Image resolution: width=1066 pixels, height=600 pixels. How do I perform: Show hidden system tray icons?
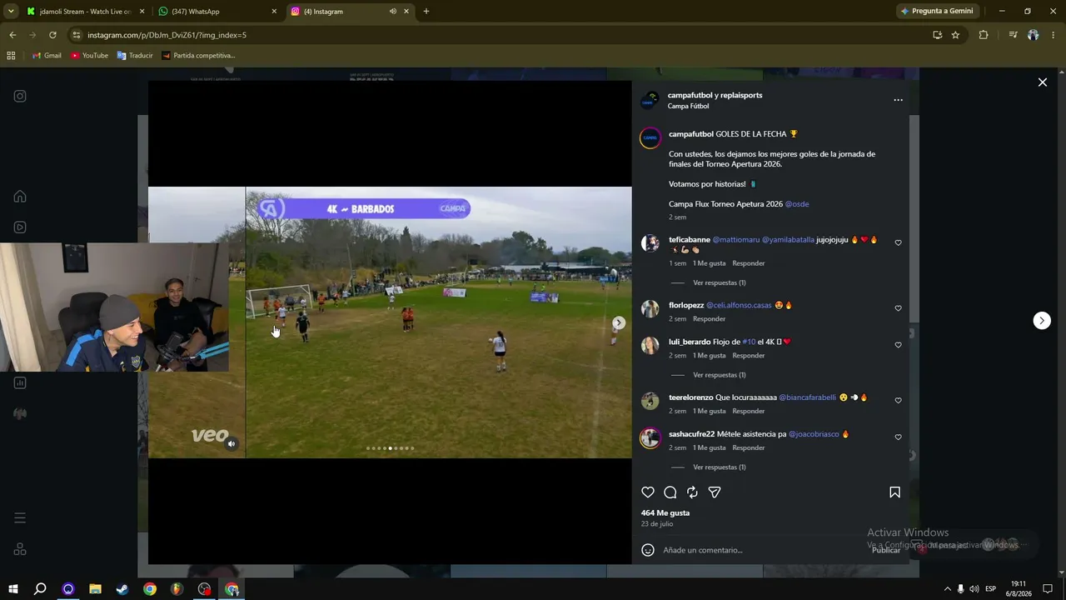point(947,589)
